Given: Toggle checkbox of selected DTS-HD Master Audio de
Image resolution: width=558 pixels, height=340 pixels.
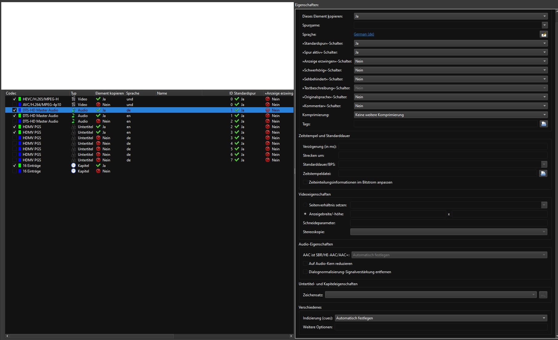Looking at the screenshot, I should click(14, 110).
